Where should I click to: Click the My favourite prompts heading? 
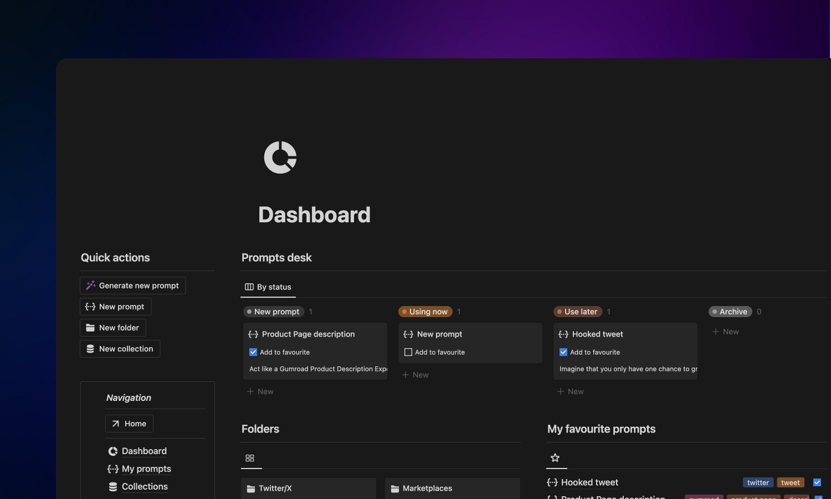601,429
